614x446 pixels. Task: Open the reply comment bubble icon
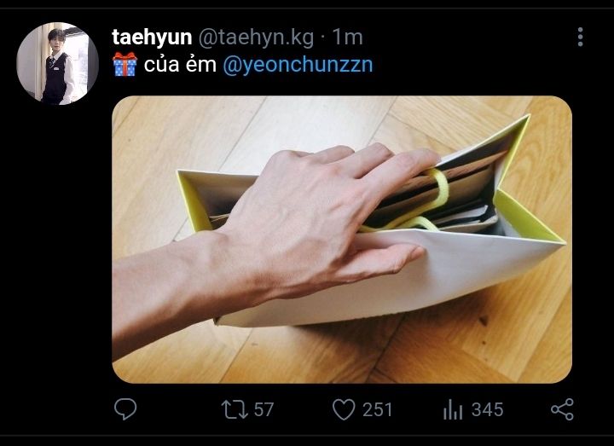point(125,409)
